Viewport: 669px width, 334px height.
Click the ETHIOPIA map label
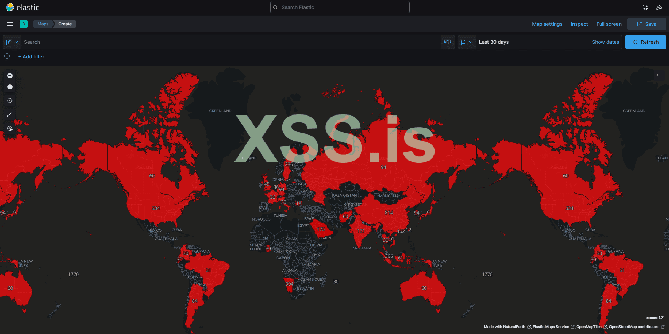314,245
